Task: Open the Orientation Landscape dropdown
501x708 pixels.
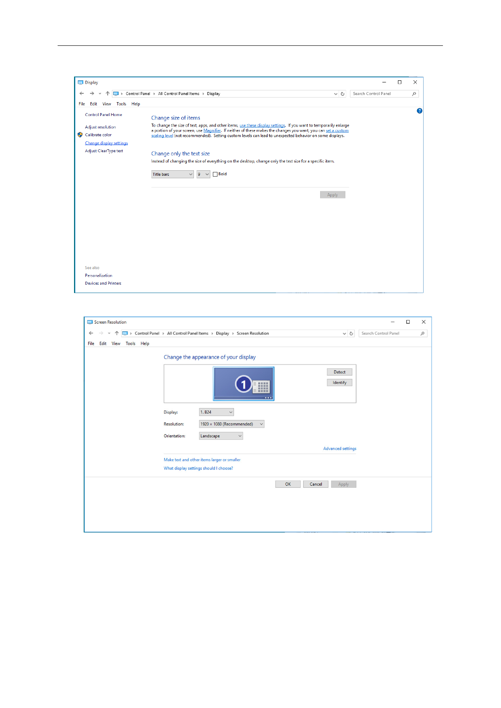Action: (x=221, y=436)
